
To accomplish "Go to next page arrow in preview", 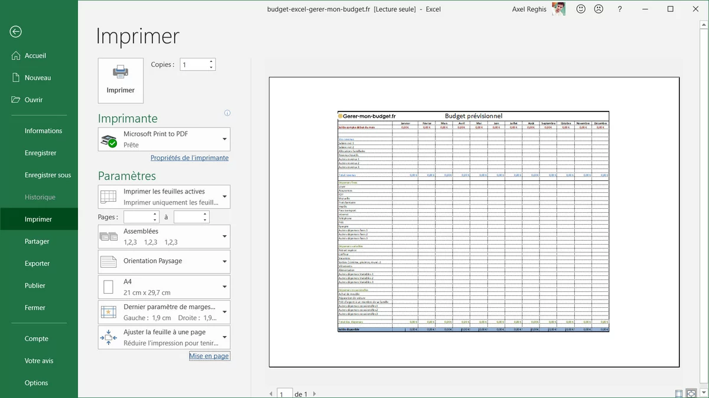I will [314, 394].
